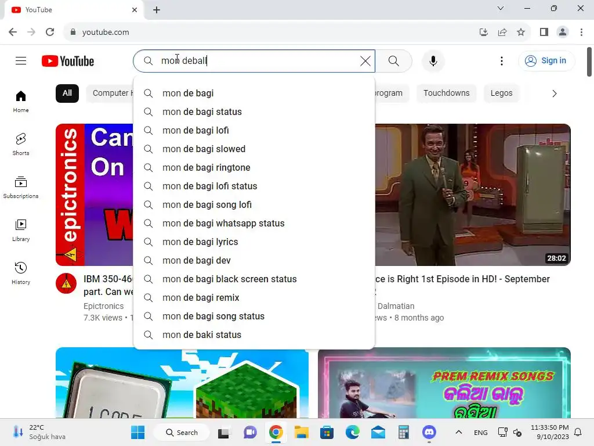The image size is (594, 446).
Task: Open the Chrome three-dot menu
Action: (x=581, y=33)
